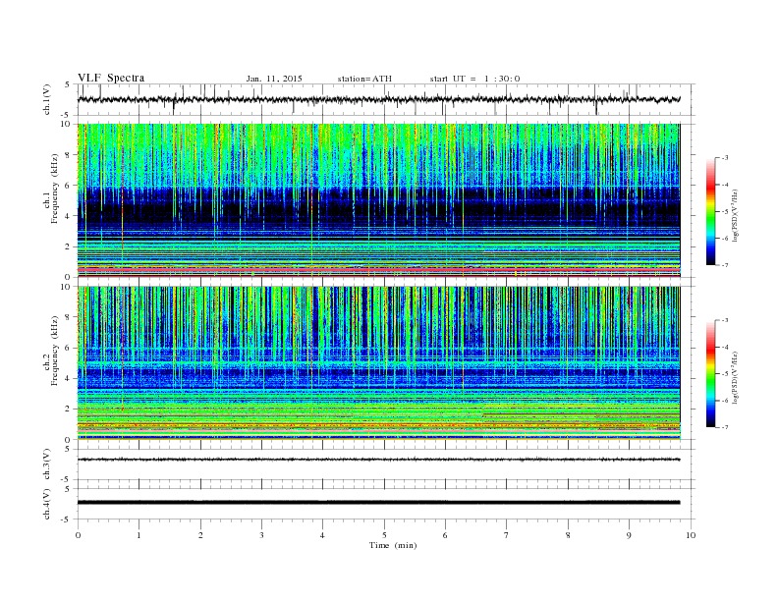Click the "-7" value on ch.1 colorbar

725,265
